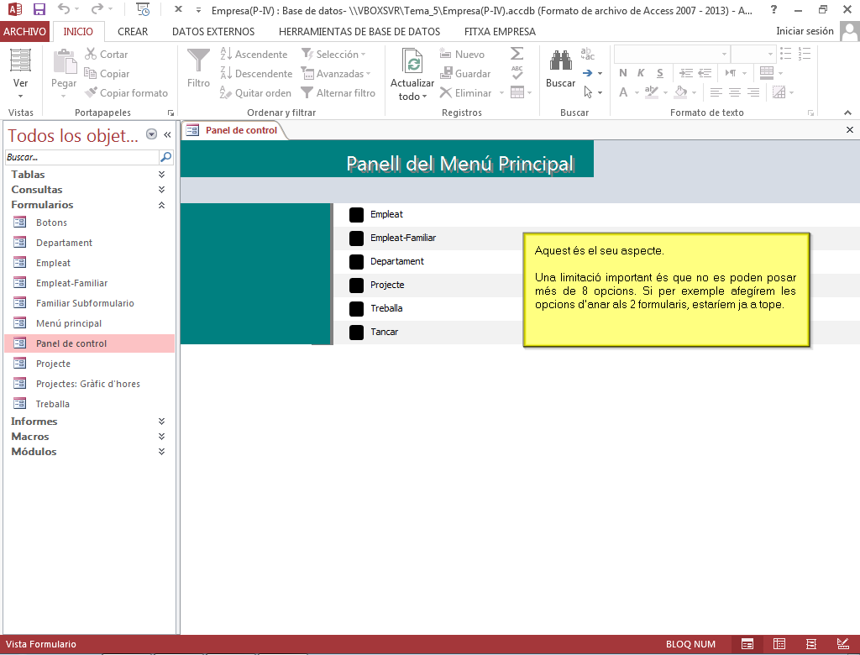Open the ARCHIVO tab
The width and height of the screenshot is (860, 655).
coord(24,31)
